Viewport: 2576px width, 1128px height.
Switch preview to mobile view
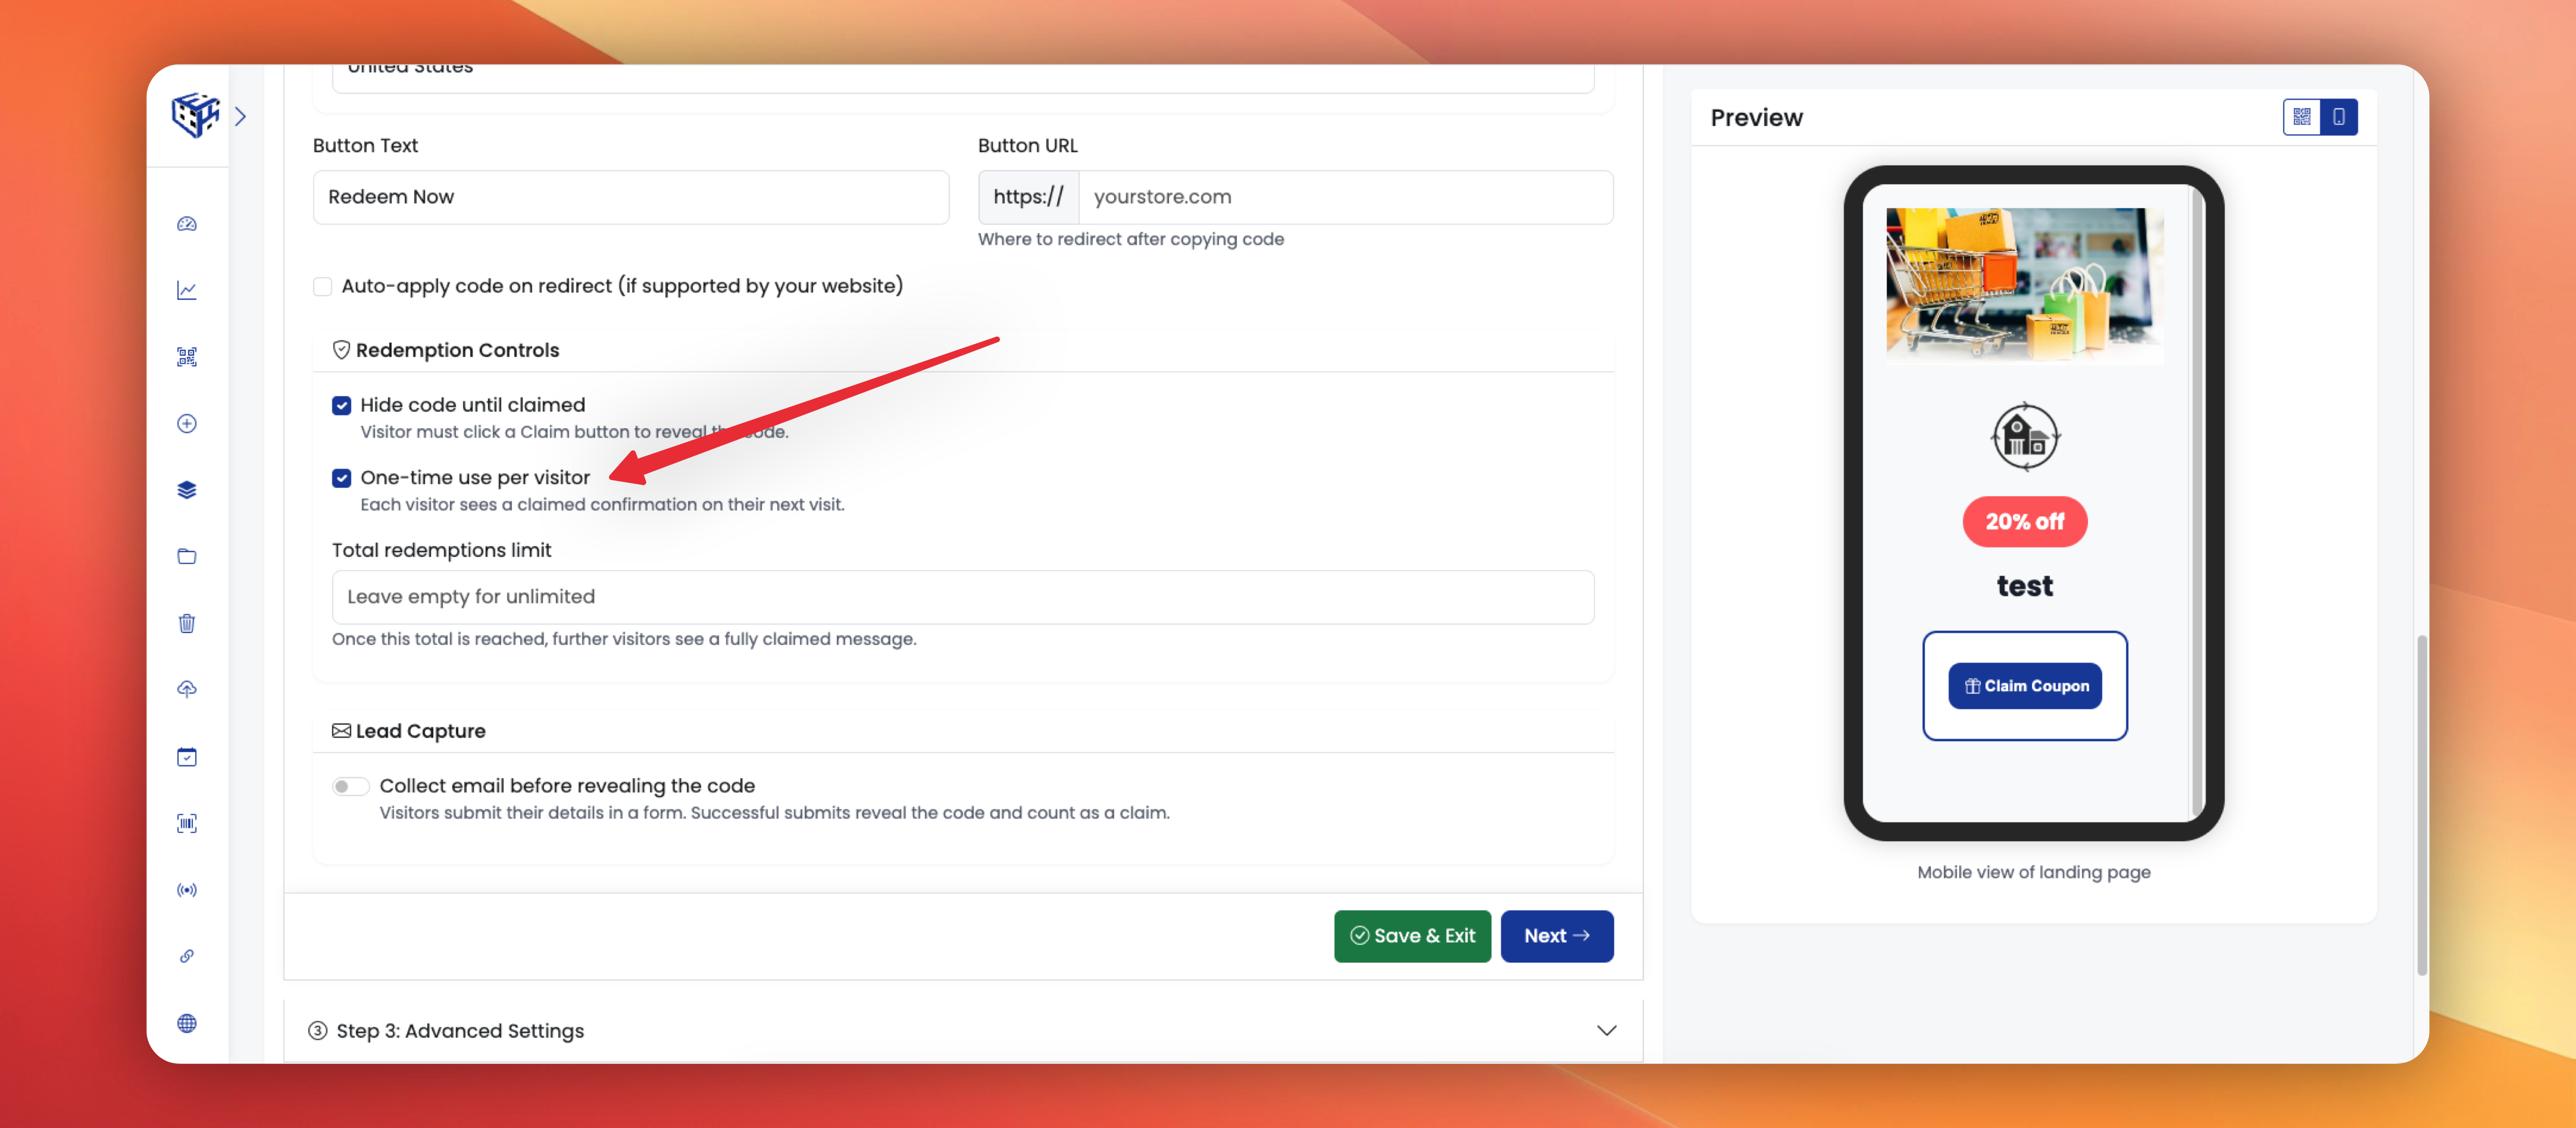click(x=2339, y=117)
